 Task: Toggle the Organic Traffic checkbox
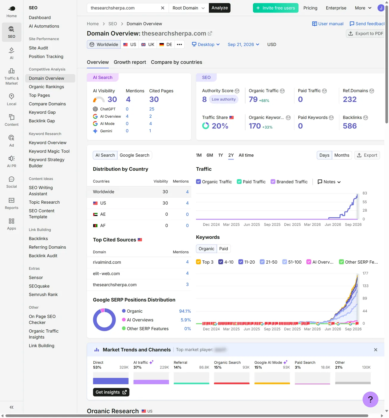click(x=198, y=182)
